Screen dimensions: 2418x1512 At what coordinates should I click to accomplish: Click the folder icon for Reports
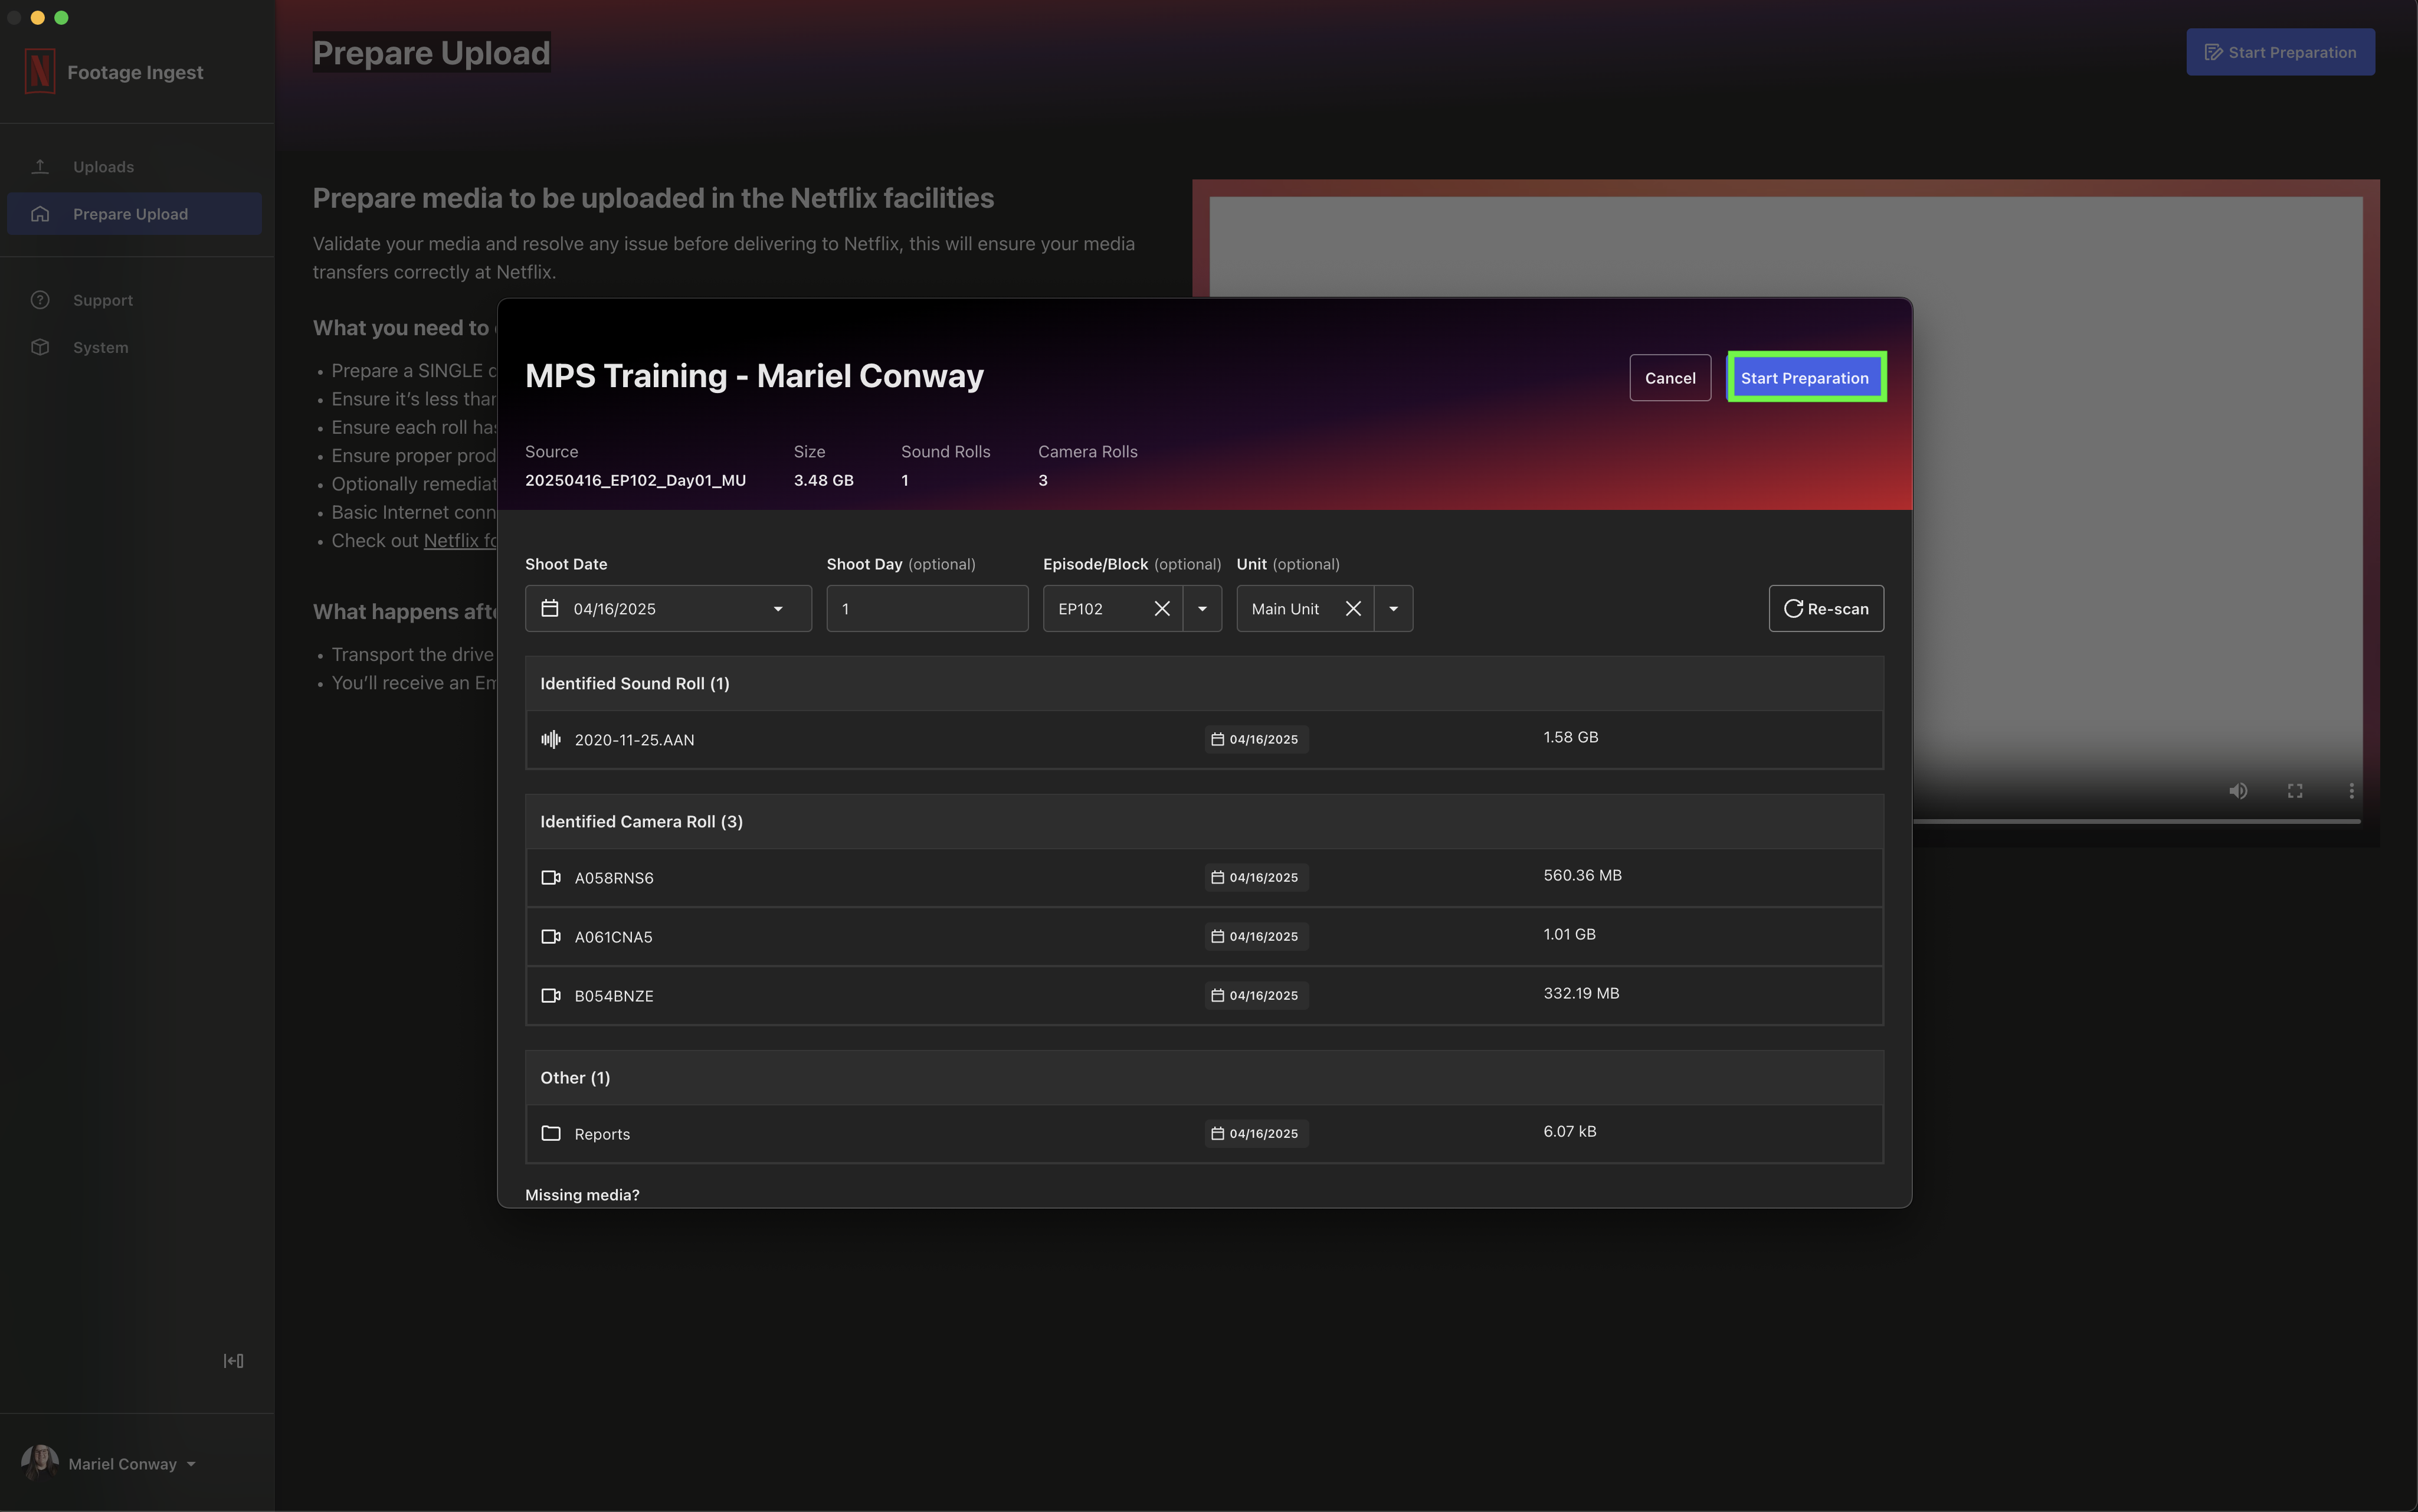551,1133
